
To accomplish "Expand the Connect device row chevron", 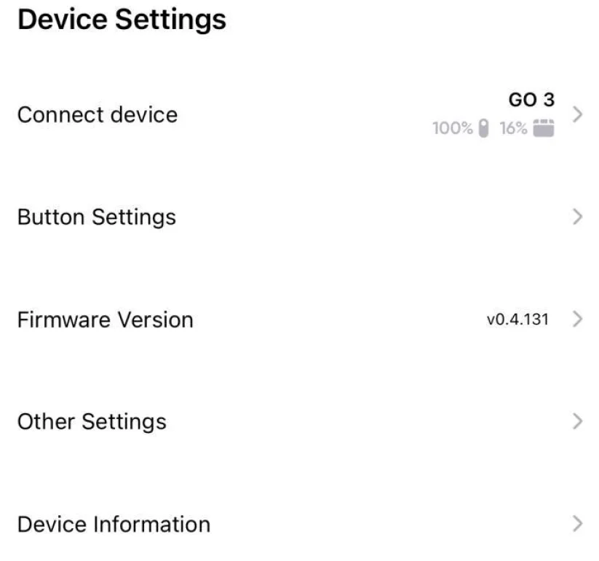I will 578,114.
